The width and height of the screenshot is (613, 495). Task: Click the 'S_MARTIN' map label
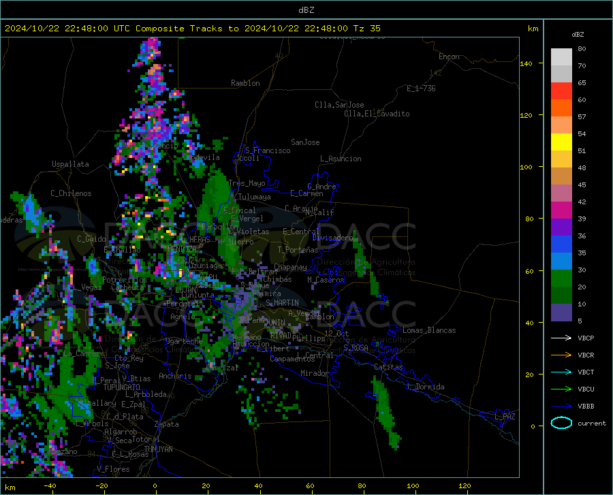pos(282,303)
